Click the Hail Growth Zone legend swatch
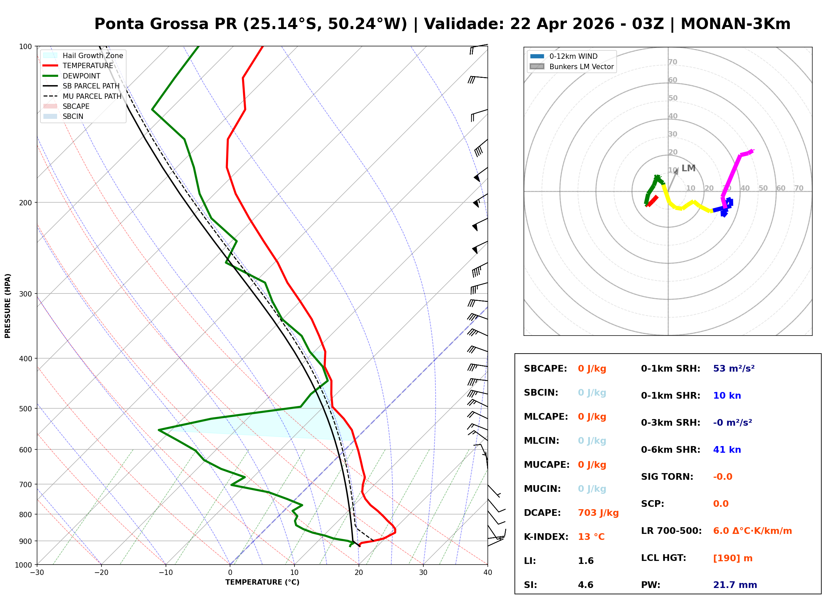 pyautogui.click(x=50, y=55)
